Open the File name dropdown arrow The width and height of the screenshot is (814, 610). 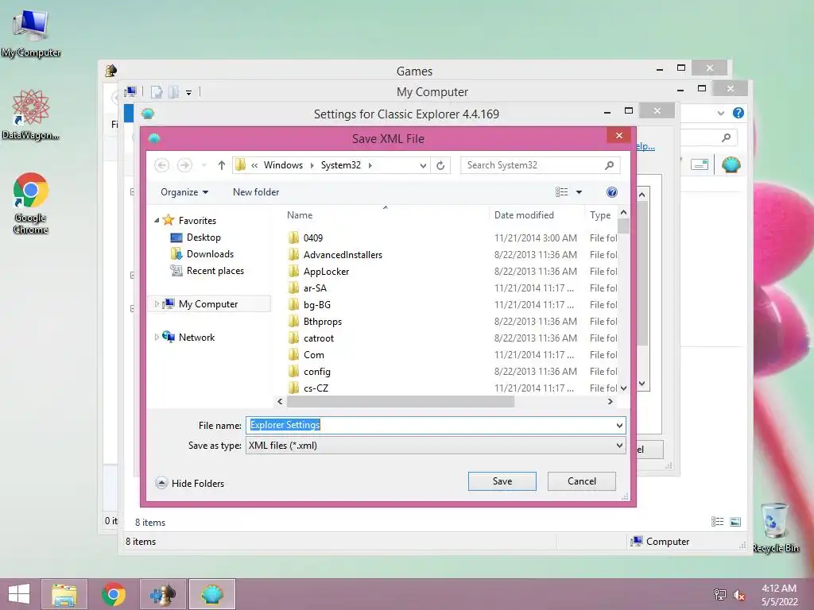(x=619, y=426)
